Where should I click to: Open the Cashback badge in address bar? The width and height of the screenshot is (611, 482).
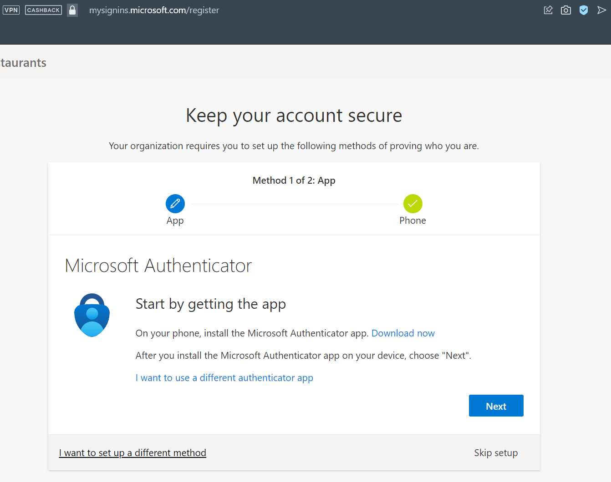(x=43, y=10)
